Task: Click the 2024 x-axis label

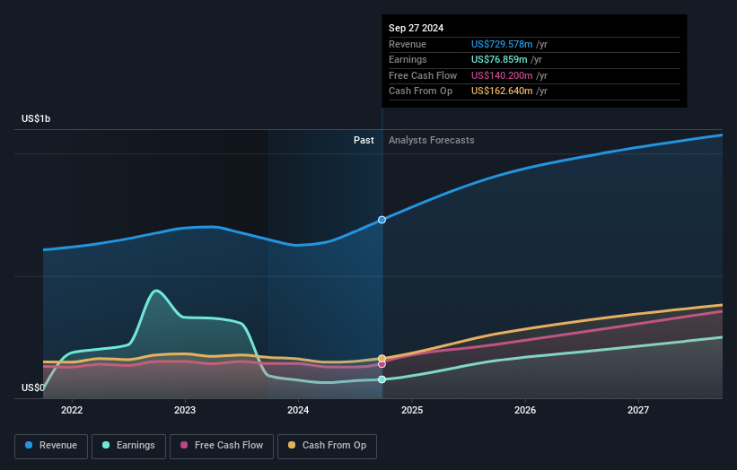Action: (x=298, y=411)
